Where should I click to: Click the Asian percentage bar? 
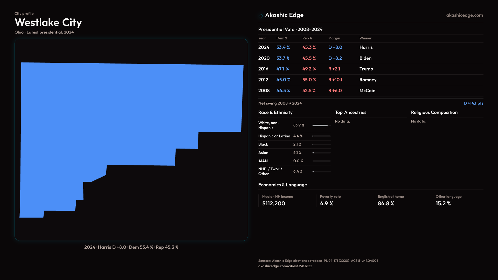[x=321, y=153]
